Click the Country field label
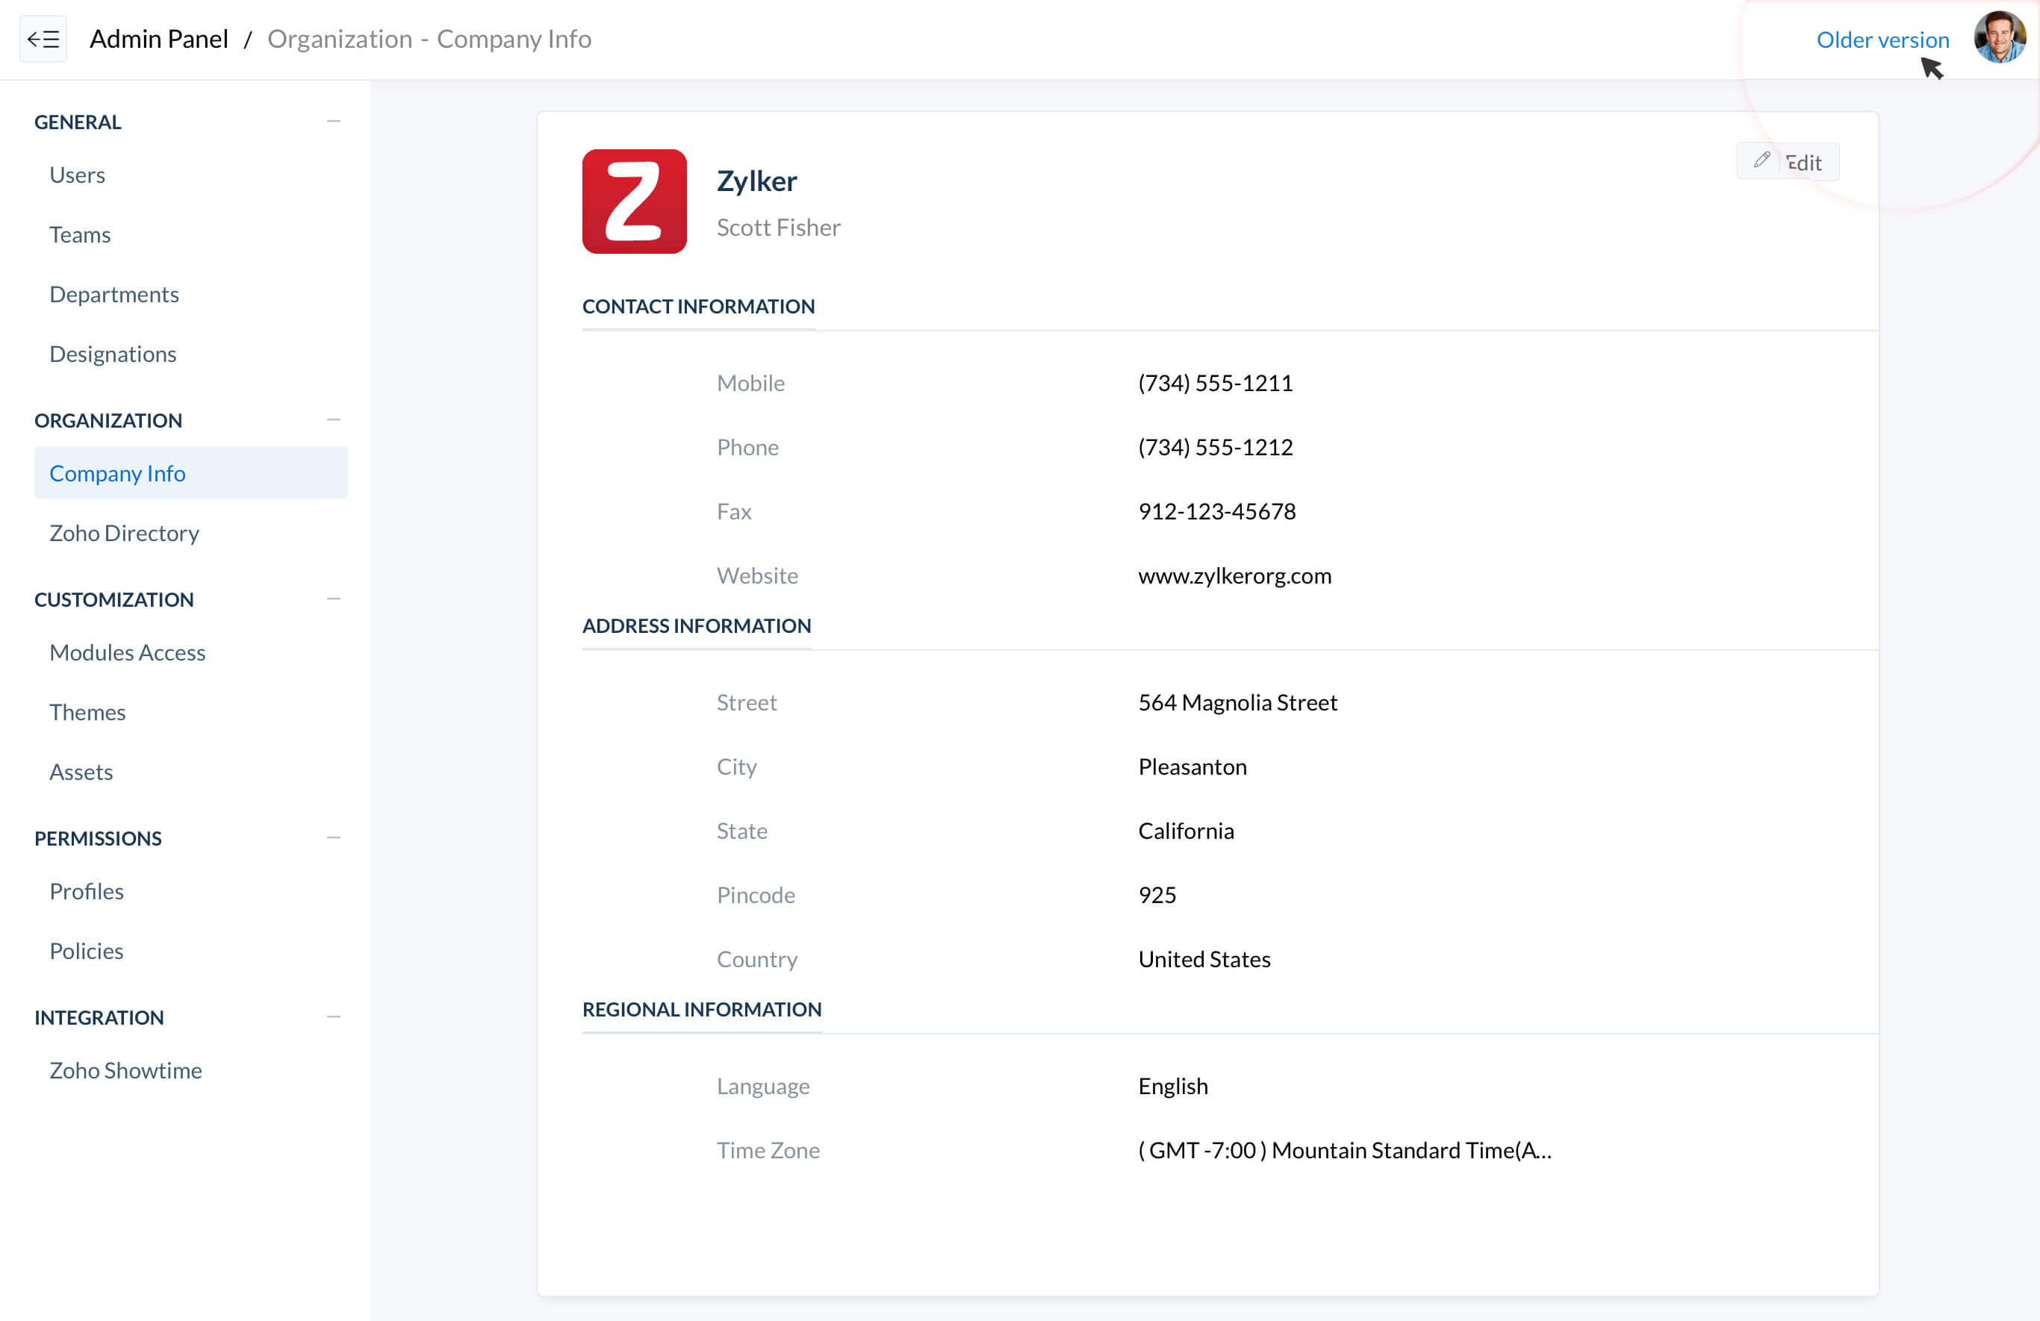2040x1321 pixels. (757, 960)
